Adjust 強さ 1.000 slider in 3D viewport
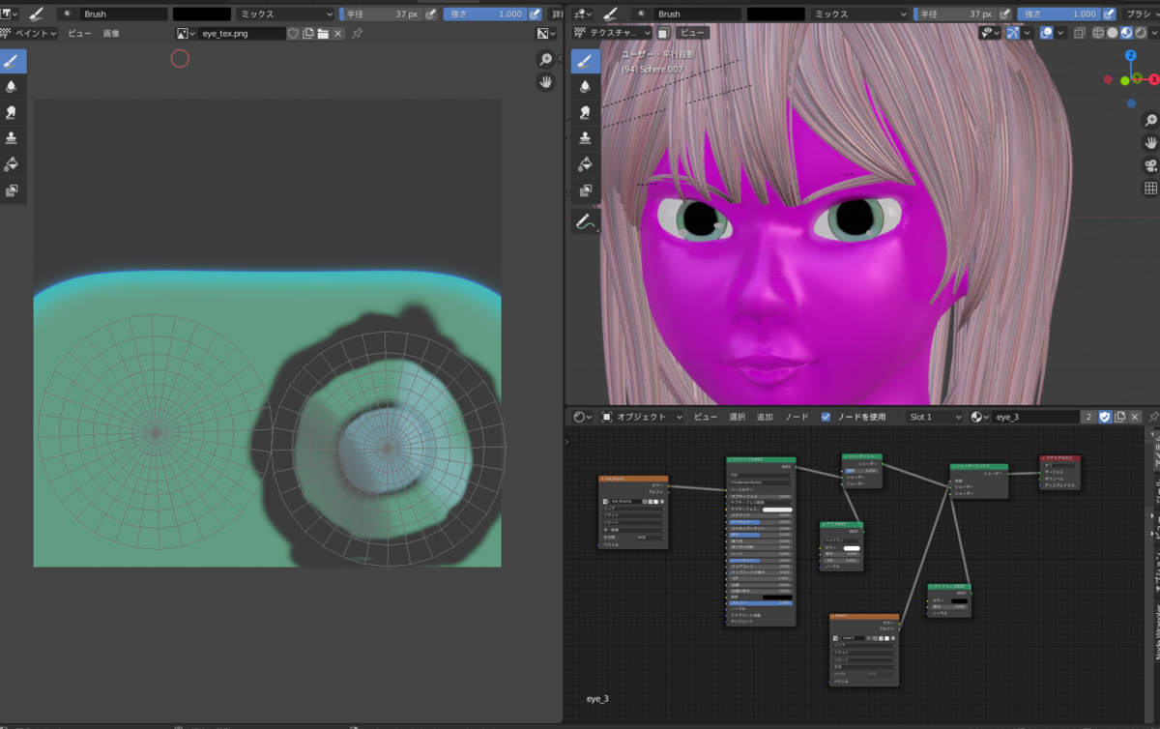This screenshot has width=1160, height=729. coord(1061,15)
